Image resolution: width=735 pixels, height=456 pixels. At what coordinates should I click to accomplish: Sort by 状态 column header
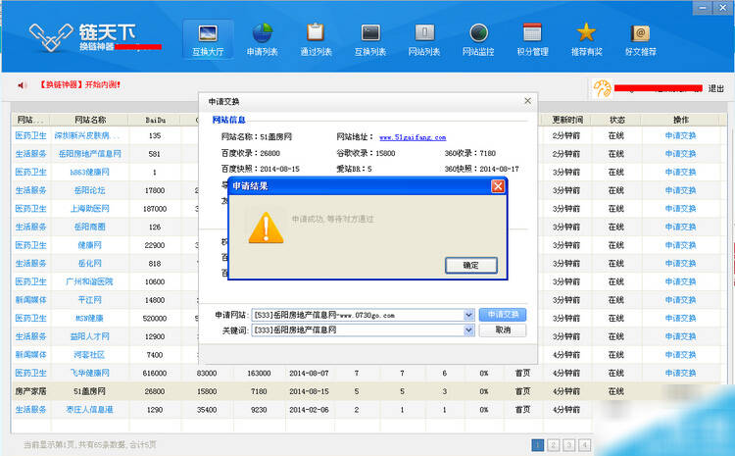point(616,120)
